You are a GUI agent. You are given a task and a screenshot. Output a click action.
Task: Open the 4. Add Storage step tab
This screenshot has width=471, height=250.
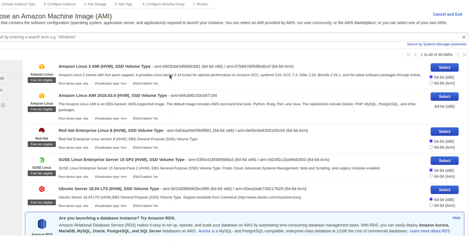95,4
